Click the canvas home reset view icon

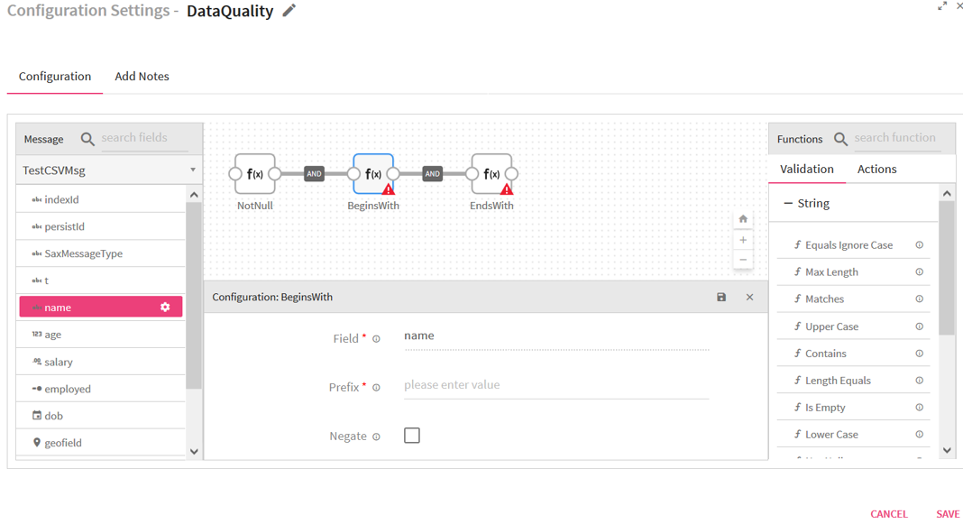point(743,219)
